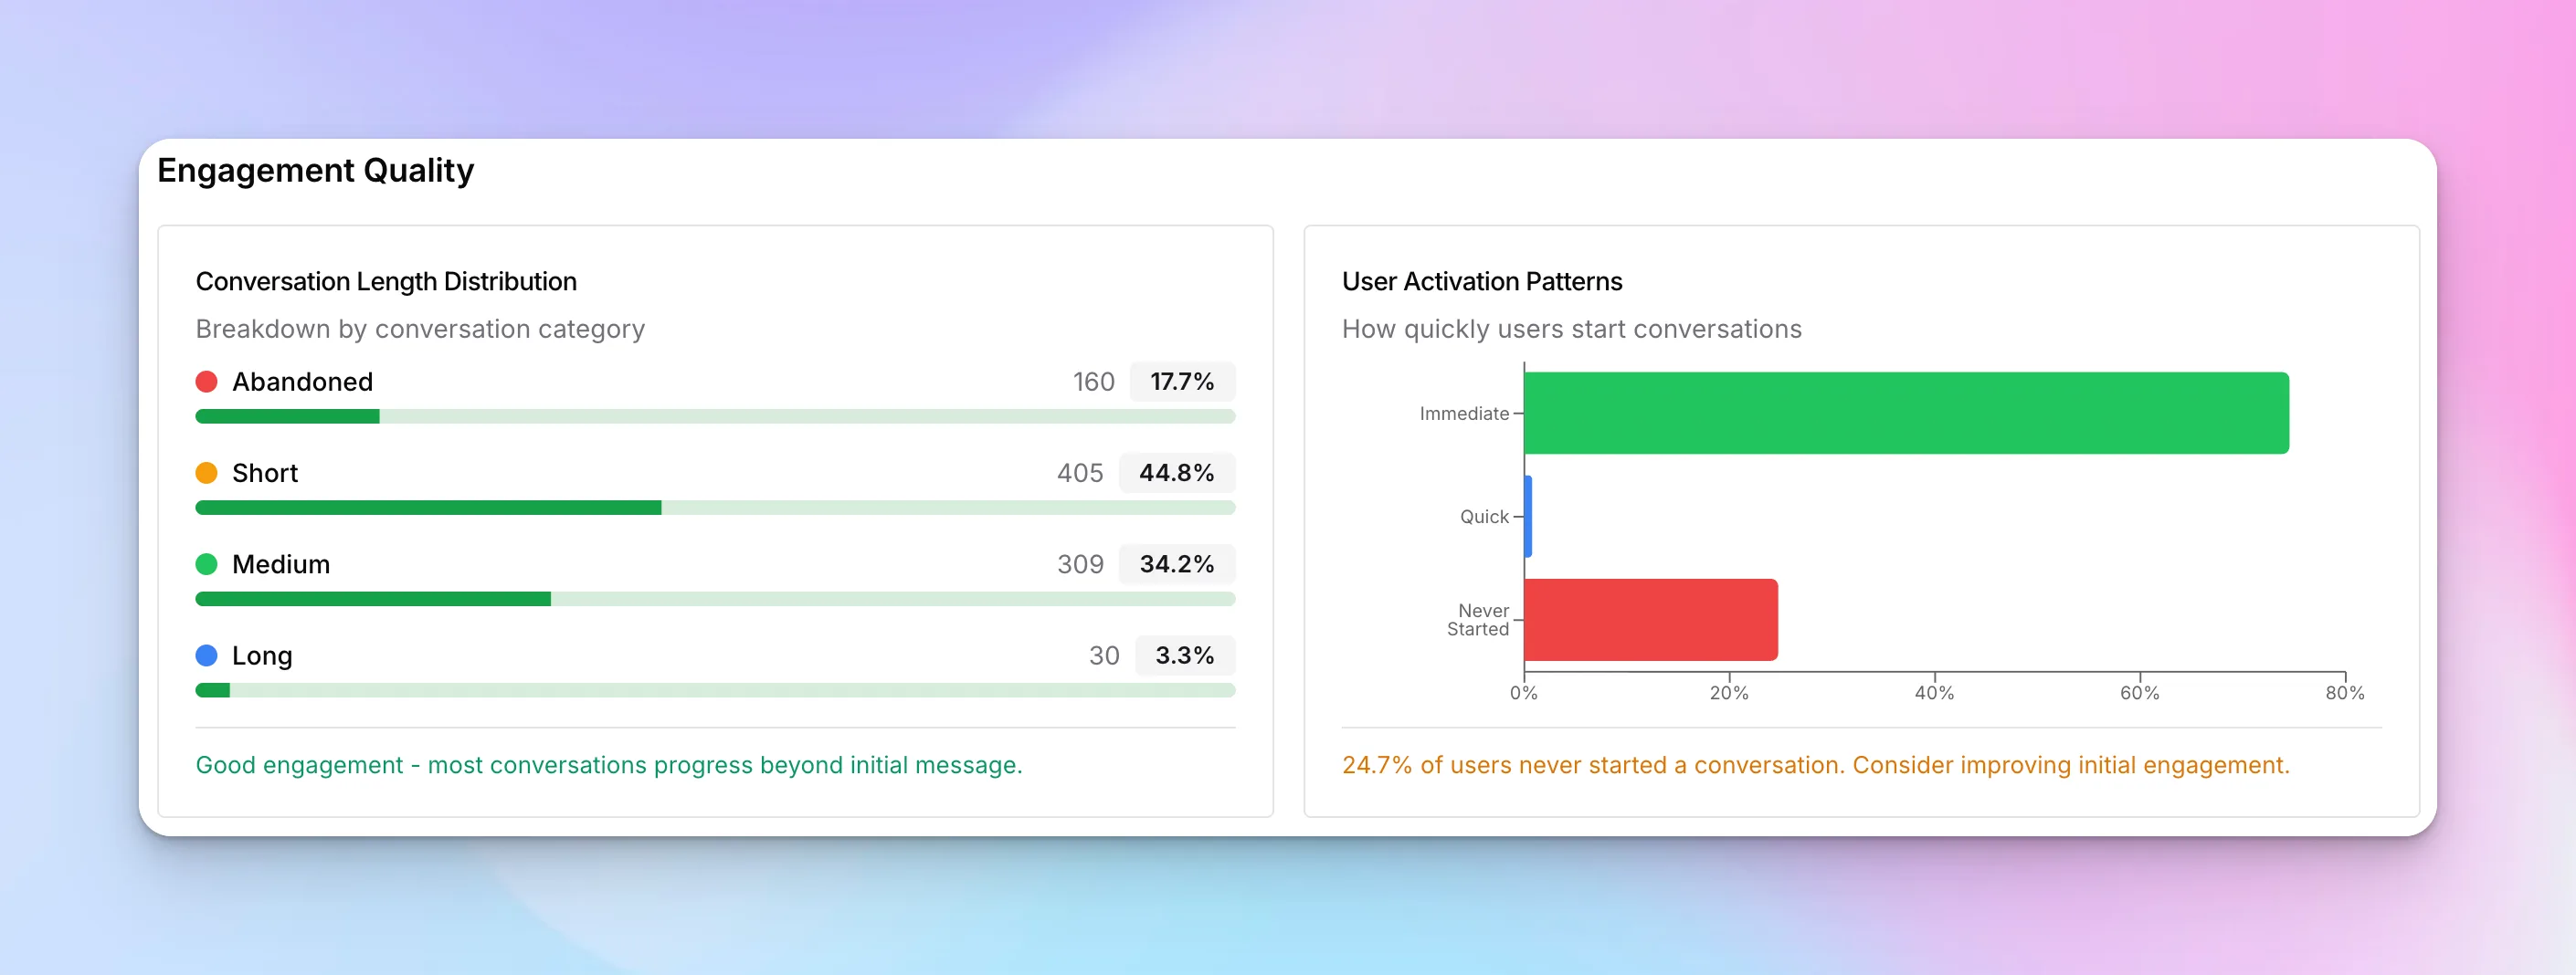Click the blue Long category dot
2576x975 pixels.
(x=207, y=655)
